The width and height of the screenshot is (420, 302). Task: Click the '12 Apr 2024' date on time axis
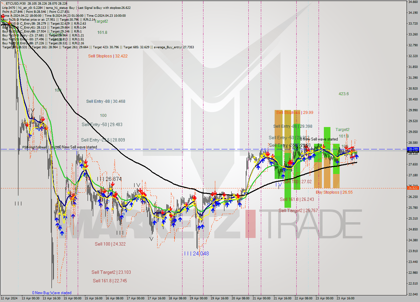(9, 298)
